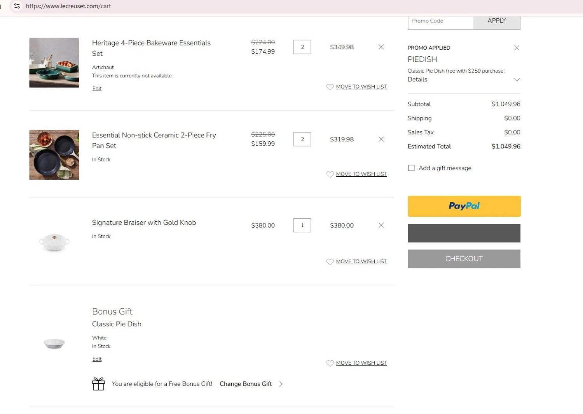Click the $319.98 line total

pos(342,139)
